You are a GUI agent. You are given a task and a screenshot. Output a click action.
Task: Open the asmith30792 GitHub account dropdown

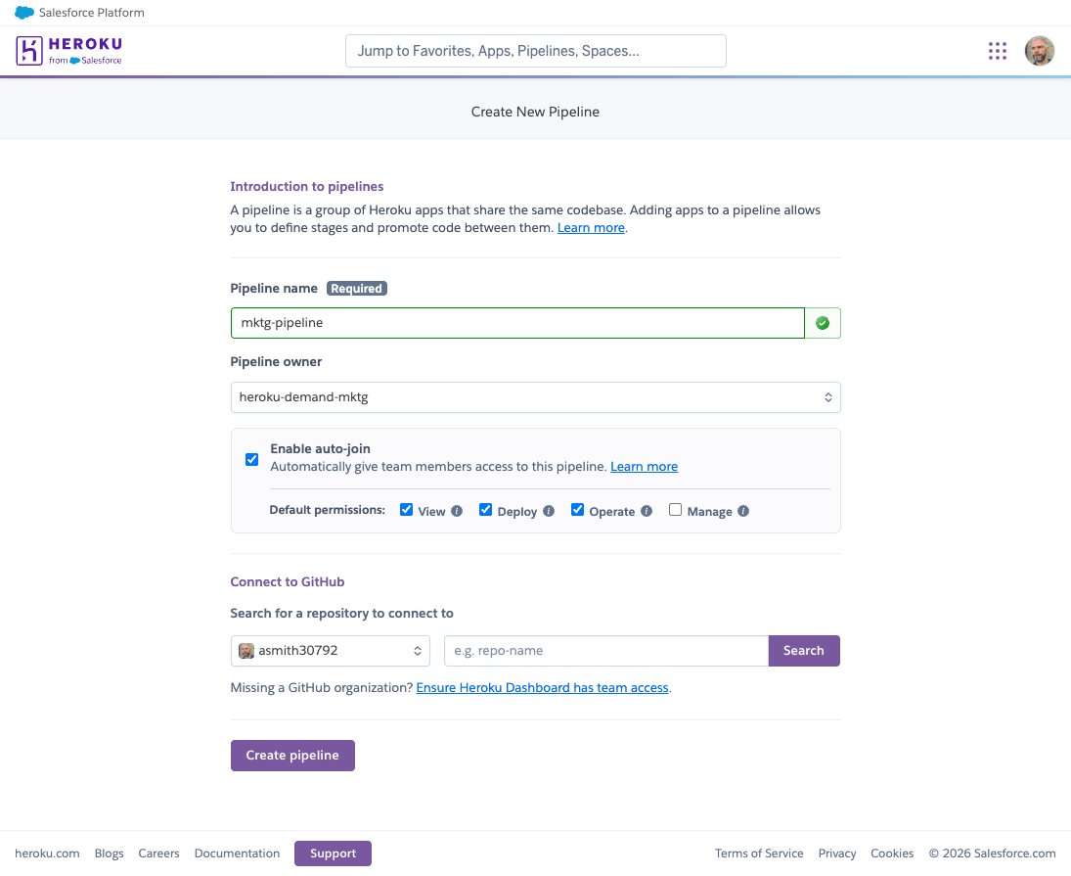(x=331, y=651)
